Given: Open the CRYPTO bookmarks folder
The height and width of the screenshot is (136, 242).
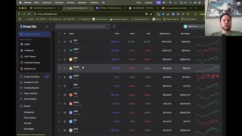Looking at the screenshot, I should (x=41, y=19).
